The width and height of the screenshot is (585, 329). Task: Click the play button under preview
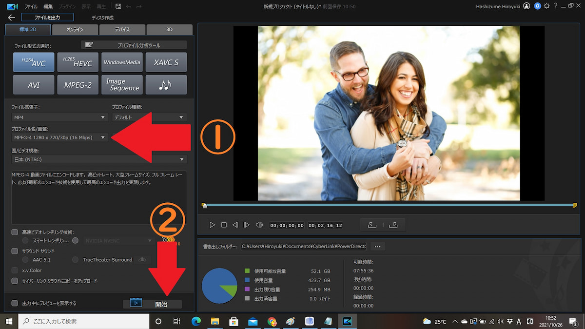[x=212, y=225]
